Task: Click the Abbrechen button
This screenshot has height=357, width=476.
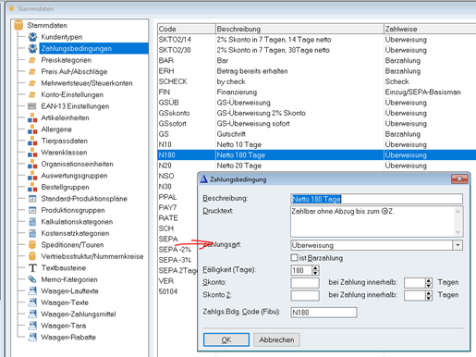Action: pyautogui.click(x=276, y=339)
